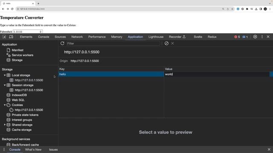Viewport: 273px width, 153px height.
Task: Go back in the browser
Action: tap(3, 9)
